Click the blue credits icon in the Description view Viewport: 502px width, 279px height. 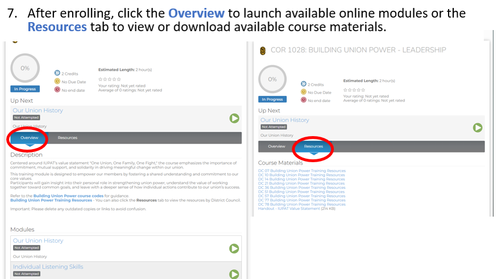57,73
